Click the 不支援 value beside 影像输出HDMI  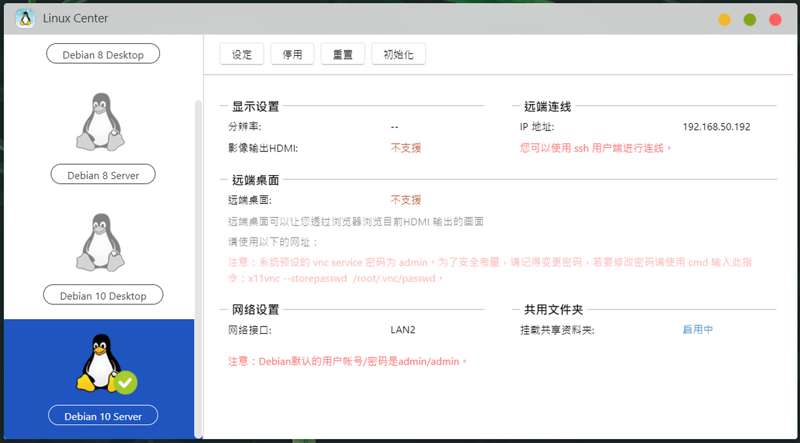[406, 148]
